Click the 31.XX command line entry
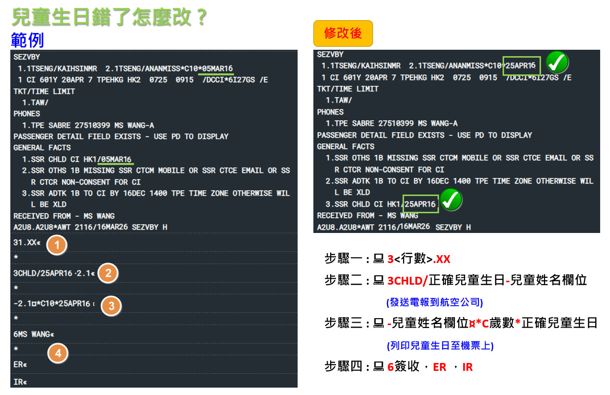The image size is (610, 395). (27, 243)
